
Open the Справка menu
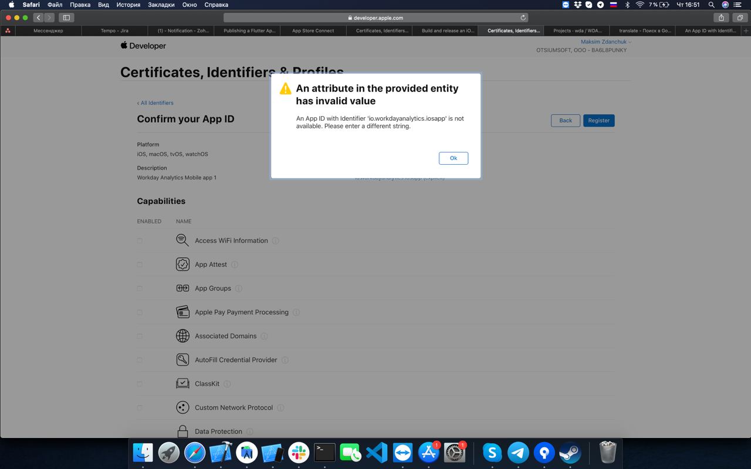click(x=216, y=5)
